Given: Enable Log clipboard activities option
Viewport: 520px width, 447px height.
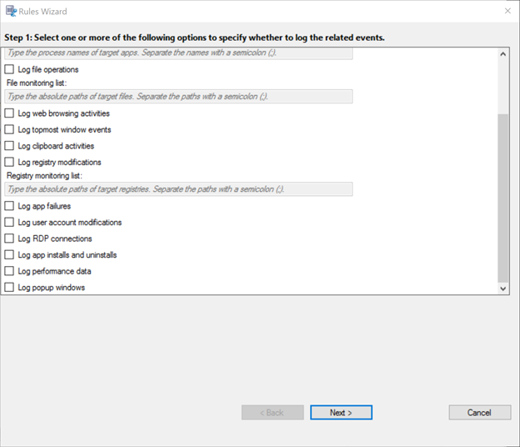Looking at the screenshot, I should click(10, 146).
